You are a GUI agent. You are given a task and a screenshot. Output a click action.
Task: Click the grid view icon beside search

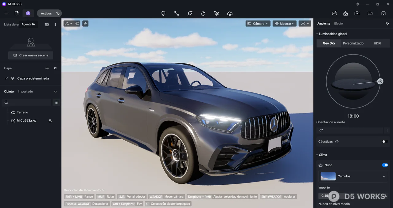[56, 102]
